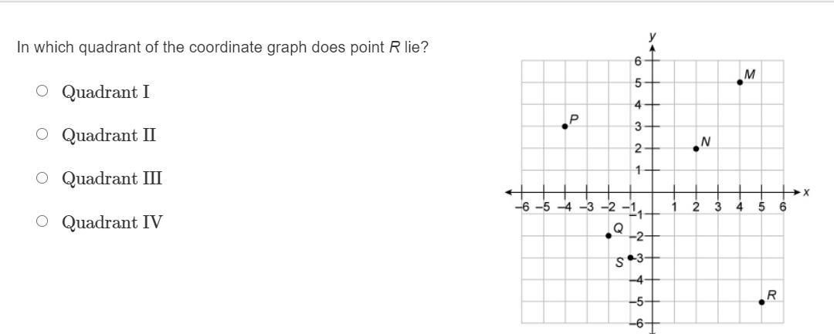
Task: Click the question text about point R
Action: pos(222,48)
